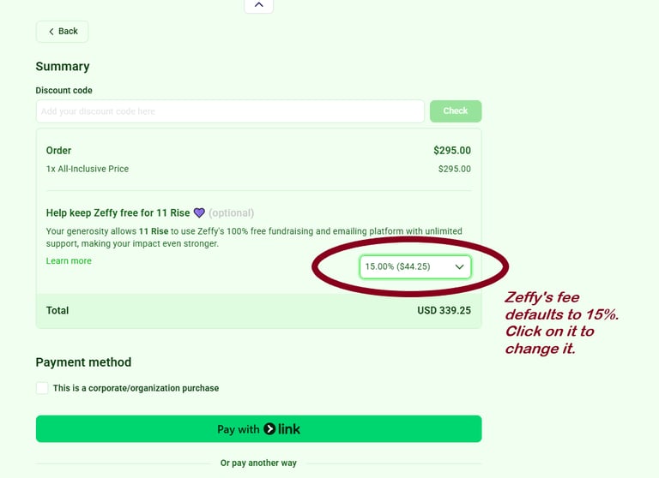The height and width of the screenshot is (478, 659).
Task: Pay with Link button
Action: click(259, 429)
